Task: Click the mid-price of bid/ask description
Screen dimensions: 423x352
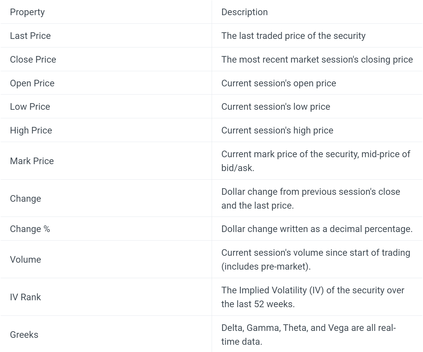Action: click(316, 161)
